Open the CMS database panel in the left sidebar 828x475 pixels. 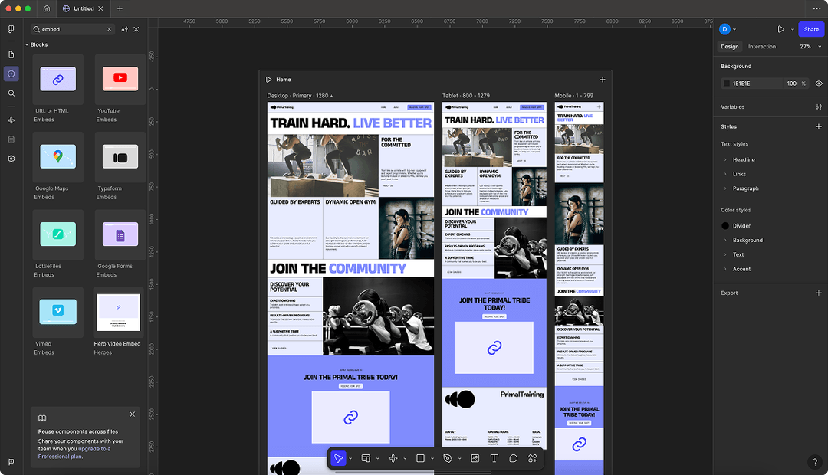click(11, 139)
